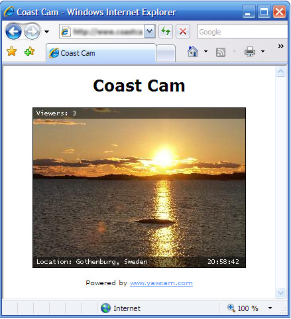The width and height of the screenshot is (291, 319).
Task: Click the Forward navigation arrow
Action: coord(32,32)
